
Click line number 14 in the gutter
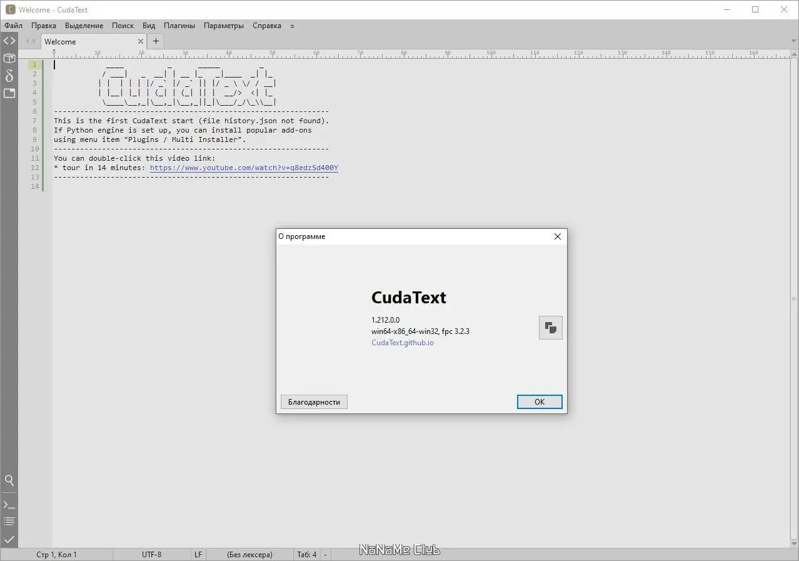point(35,186)
